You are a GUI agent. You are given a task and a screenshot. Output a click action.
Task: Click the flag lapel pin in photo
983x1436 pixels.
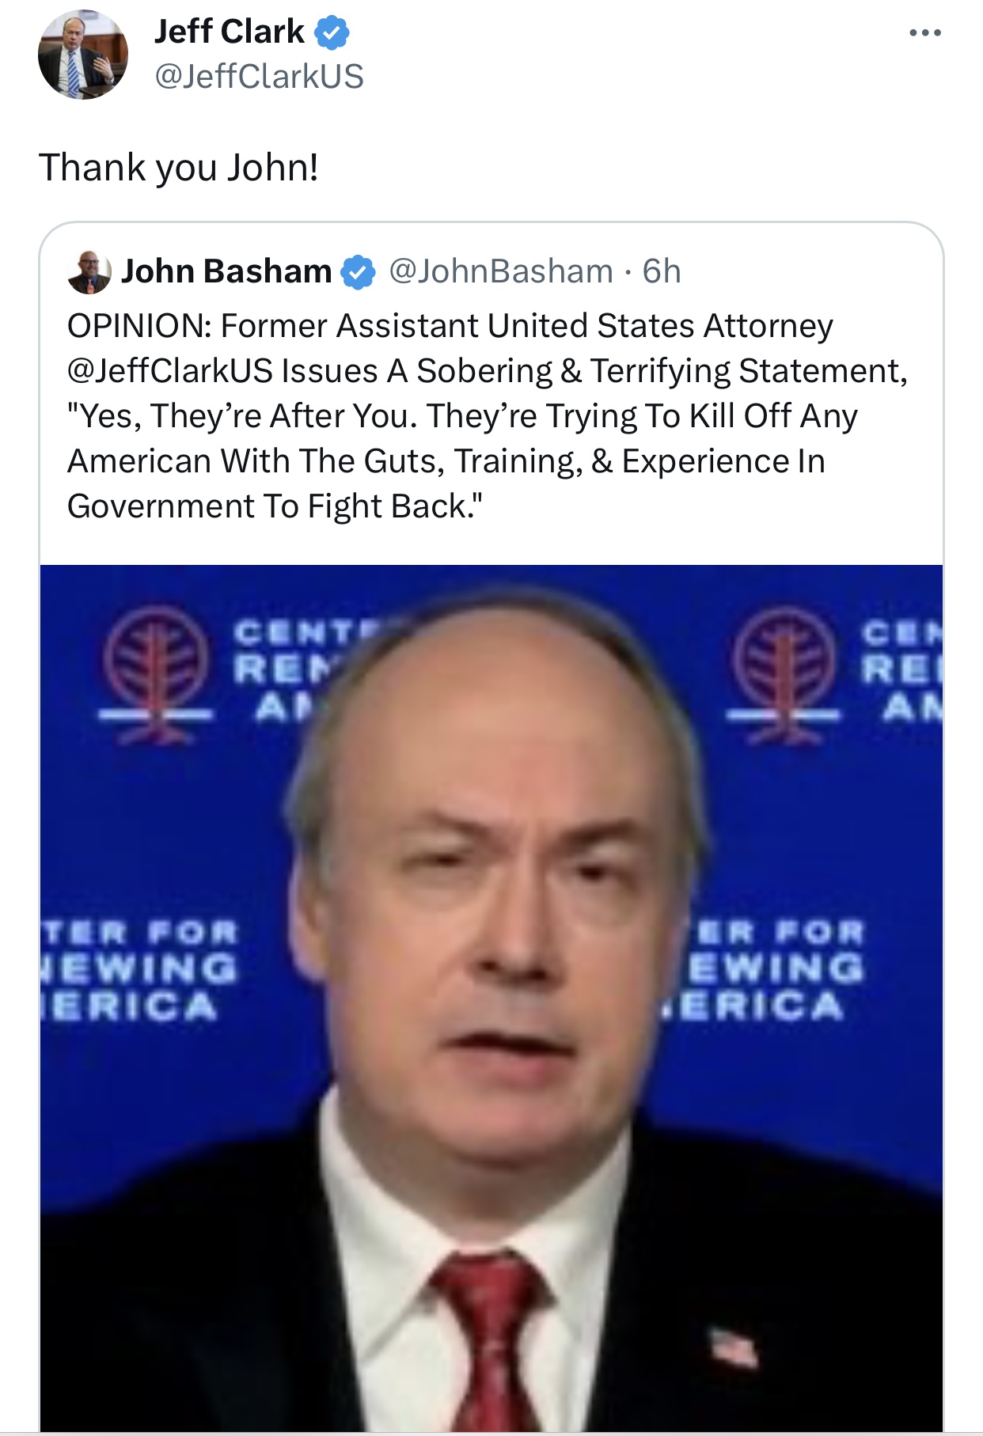pyautogui.click(x=733, y=1347)
